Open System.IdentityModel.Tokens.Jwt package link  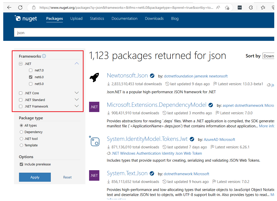[147, 139]
